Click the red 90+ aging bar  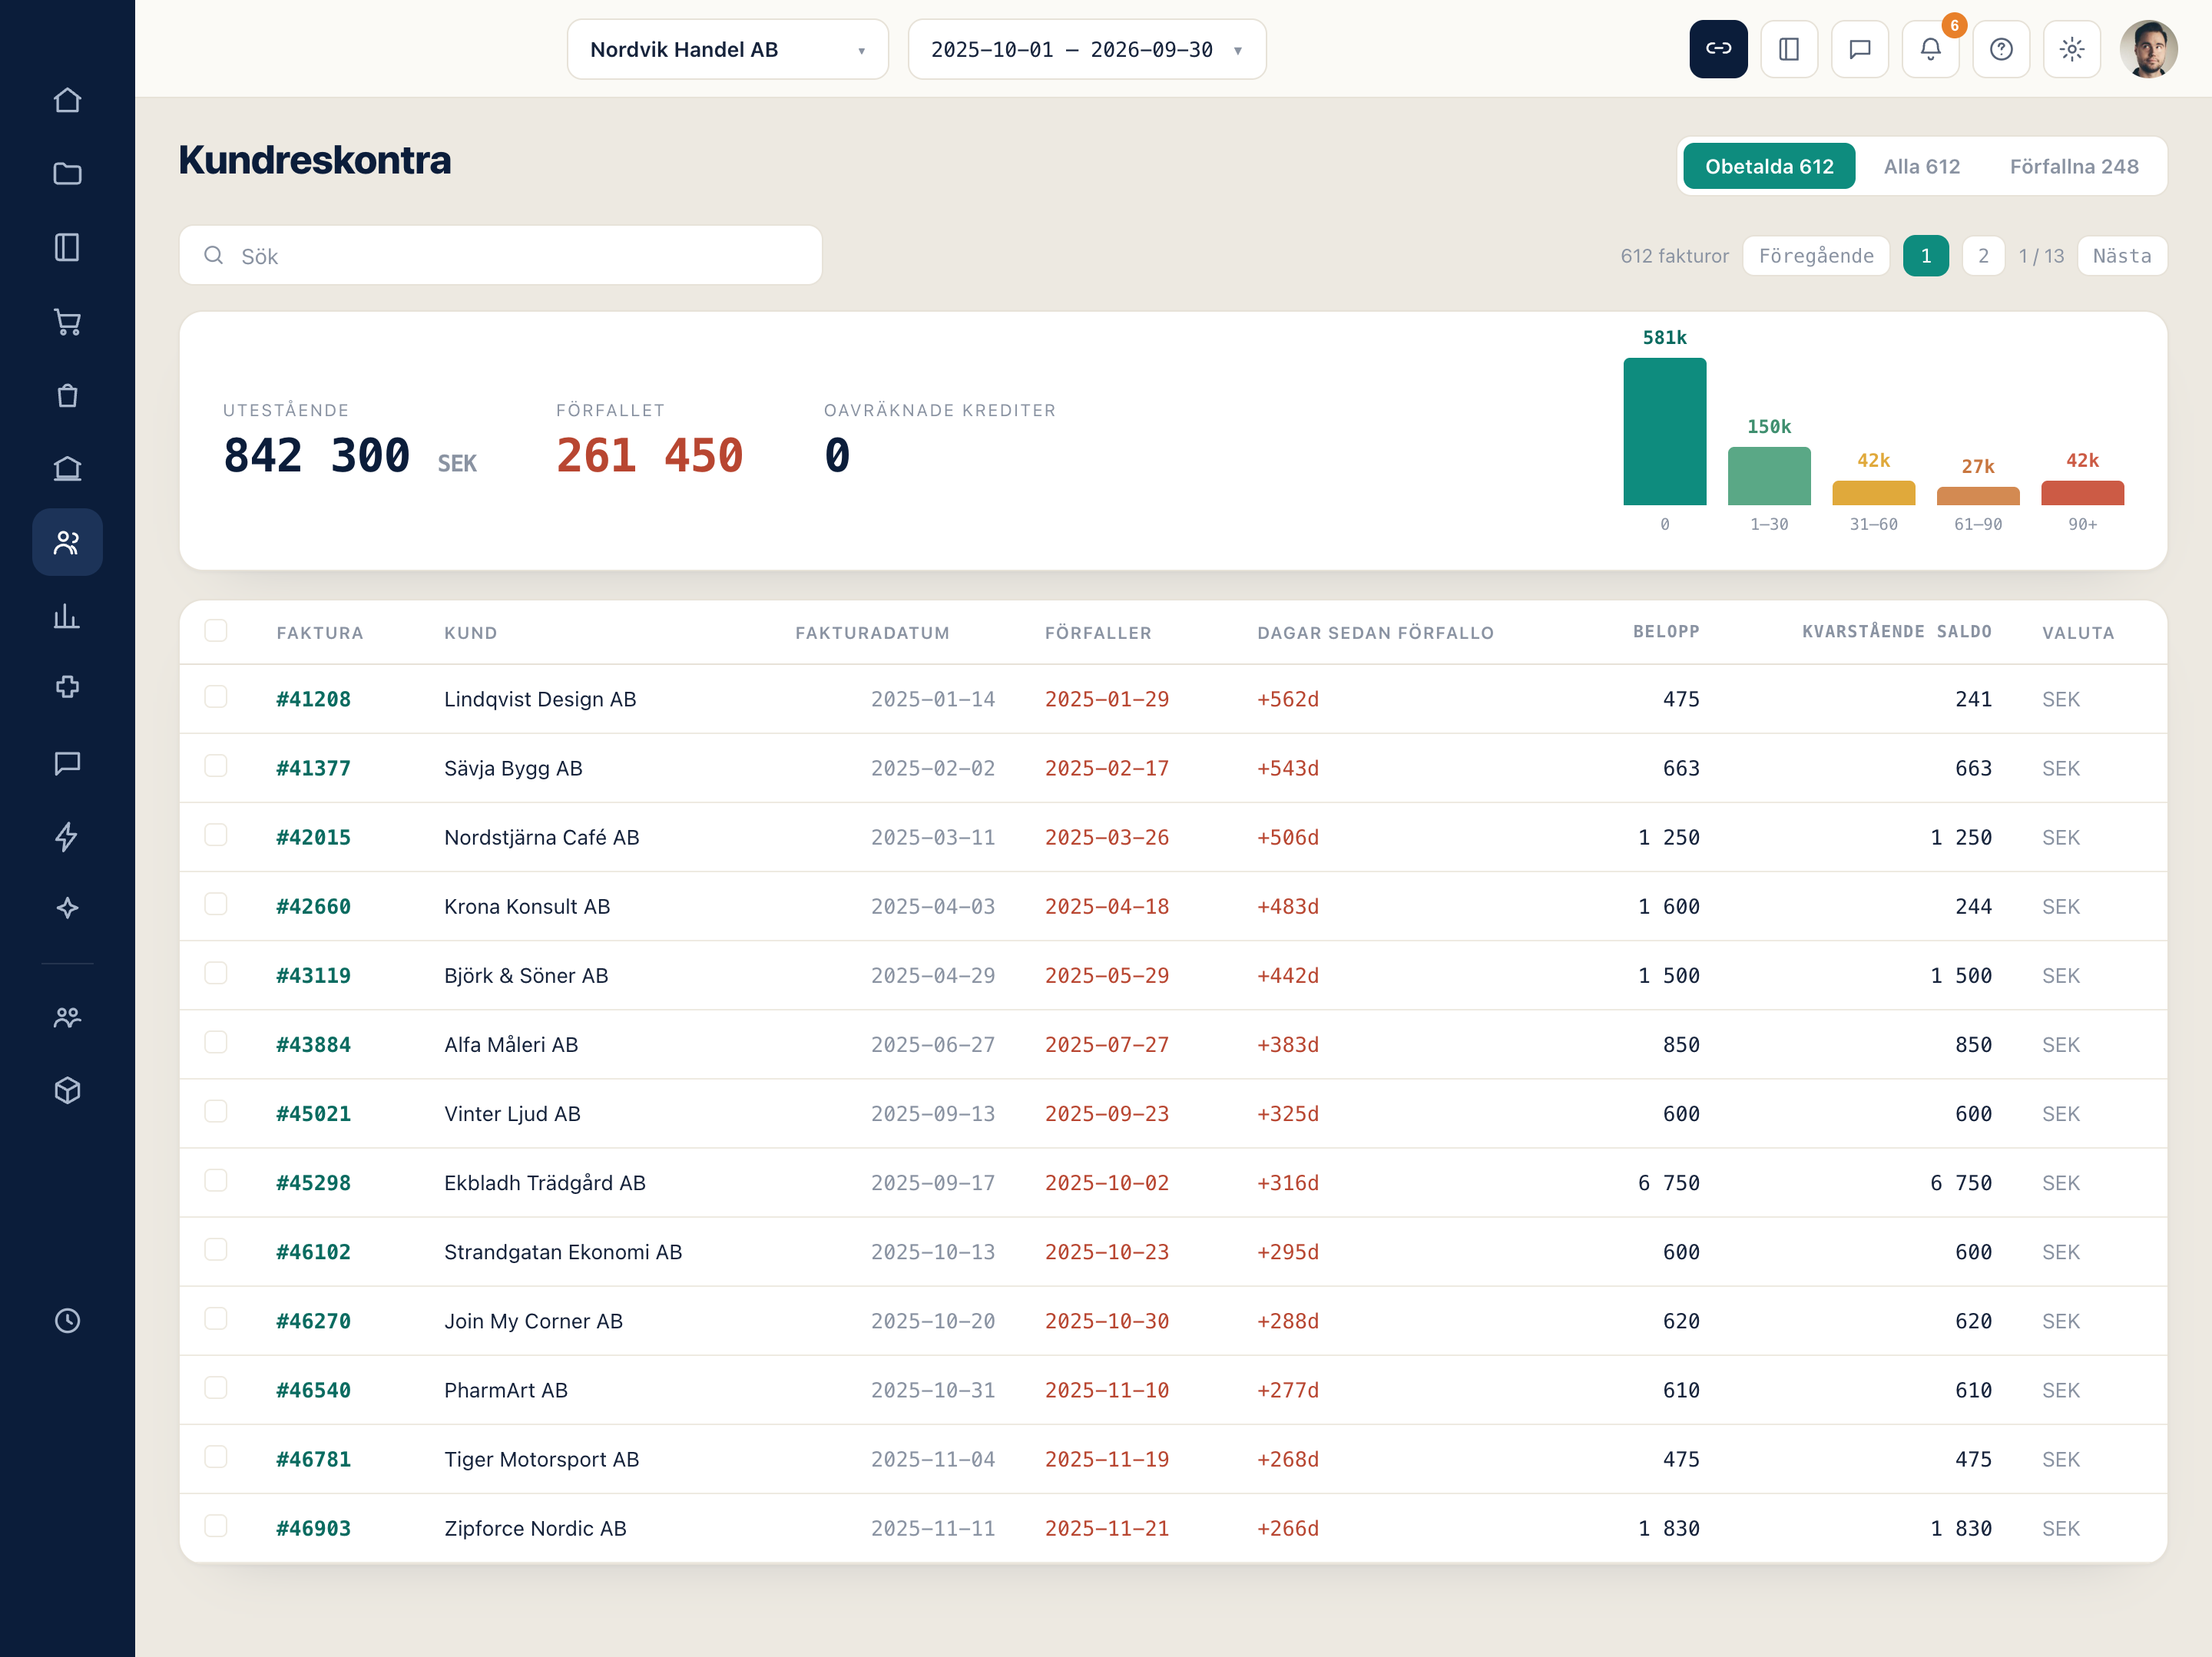2082,493
